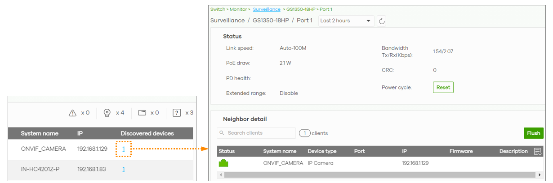Click the warning triangle alert icon

click(72, 113)
